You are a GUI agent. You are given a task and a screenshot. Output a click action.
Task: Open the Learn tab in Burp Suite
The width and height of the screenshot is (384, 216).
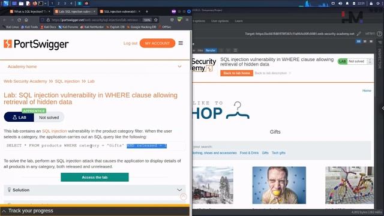[x=239, y=21]
